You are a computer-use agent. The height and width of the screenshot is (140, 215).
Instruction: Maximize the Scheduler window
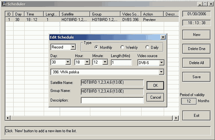[205, 4]
